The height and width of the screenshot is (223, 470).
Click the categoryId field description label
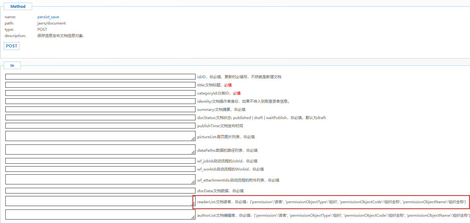pos(219,93)
